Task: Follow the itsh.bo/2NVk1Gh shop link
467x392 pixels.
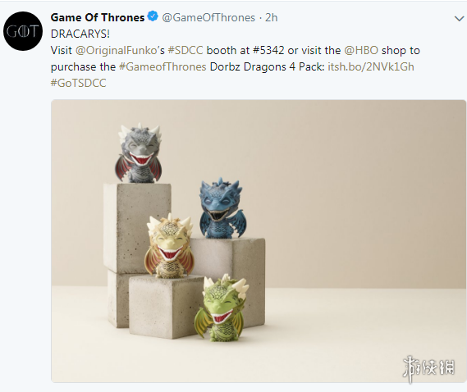Action: click(371, 66)
